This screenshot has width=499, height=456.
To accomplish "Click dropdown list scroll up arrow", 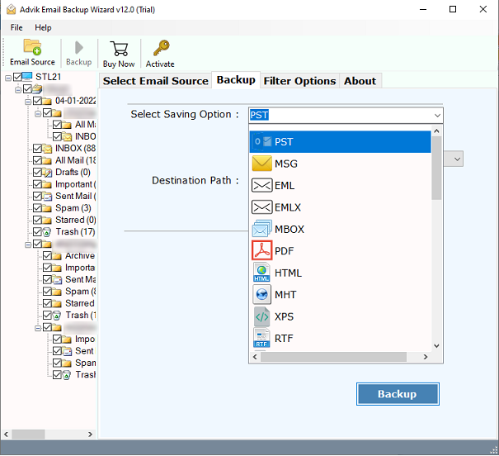I will point(436,131).
